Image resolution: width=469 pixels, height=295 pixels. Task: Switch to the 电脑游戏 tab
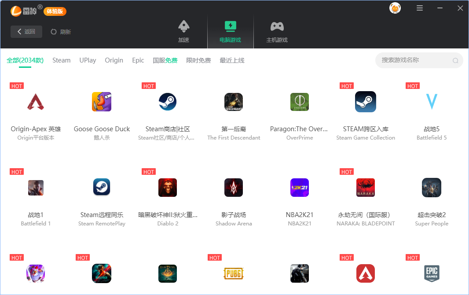(x=230, y=31)
